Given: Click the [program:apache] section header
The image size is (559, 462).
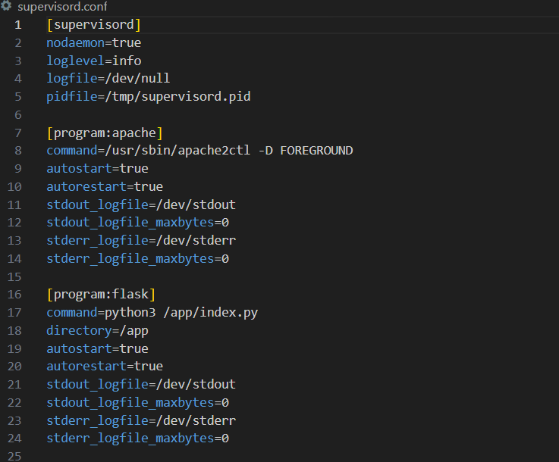Looking at the screenshot, I should click(104, 133).
